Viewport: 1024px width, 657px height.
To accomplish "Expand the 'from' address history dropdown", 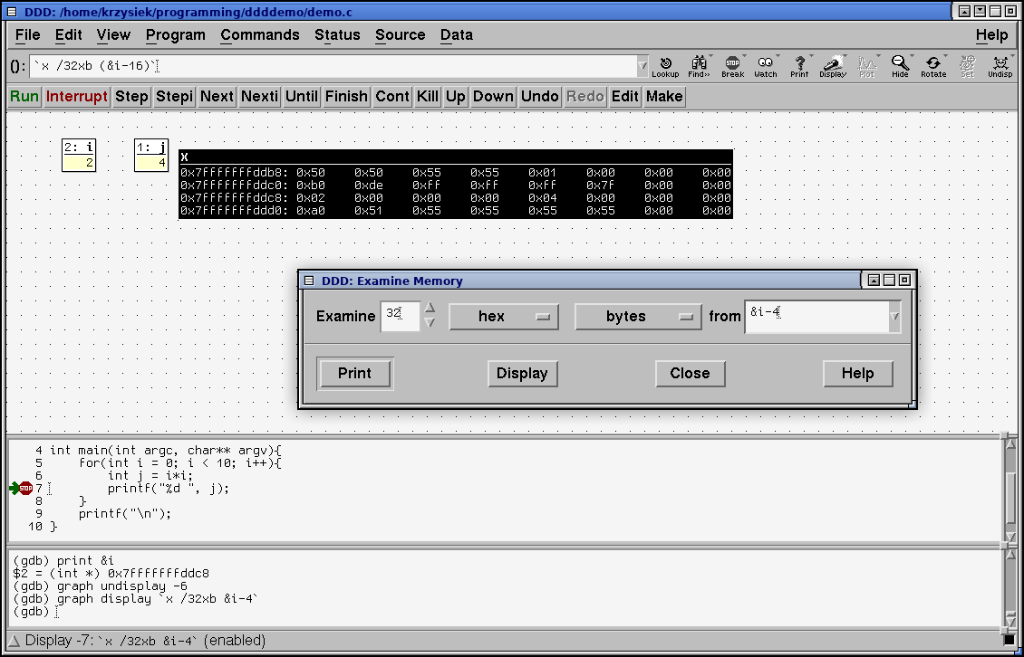I will [894, 317].
